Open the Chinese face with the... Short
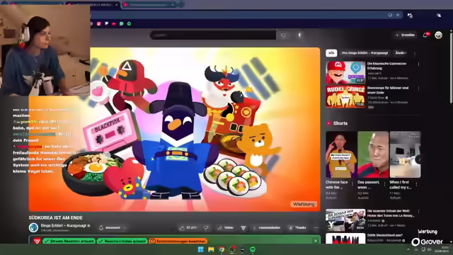 click(x=341, y=154)
